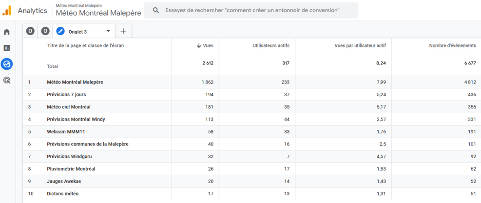Click the Google Analytics logo
This screenshot has width=481, height=203.
click(x=7, y=10)
